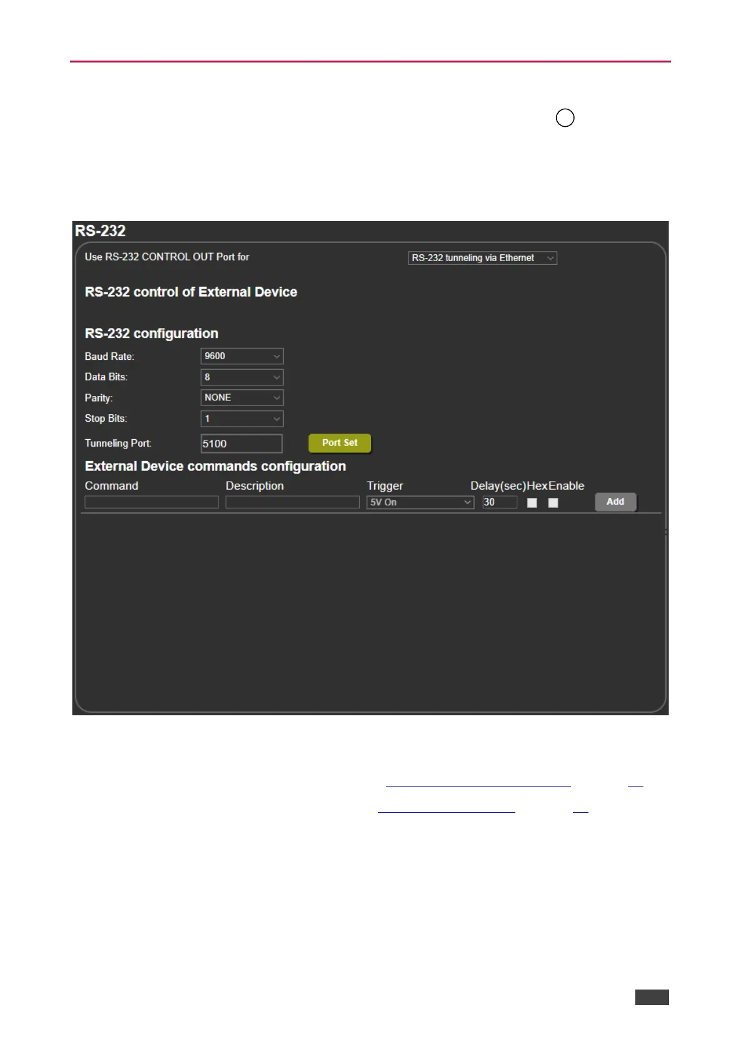Click the Port Set button
The image size is (744, 1052).
pyautogui.click(x=340, y=443)
